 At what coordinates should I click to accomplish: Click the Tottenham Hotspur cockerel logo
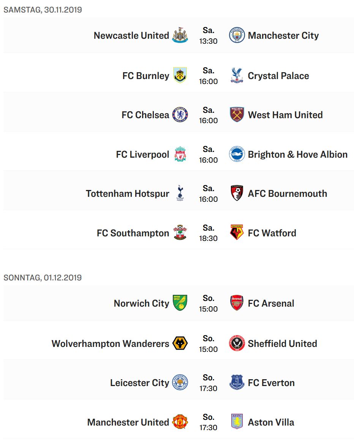click(180, 193)
